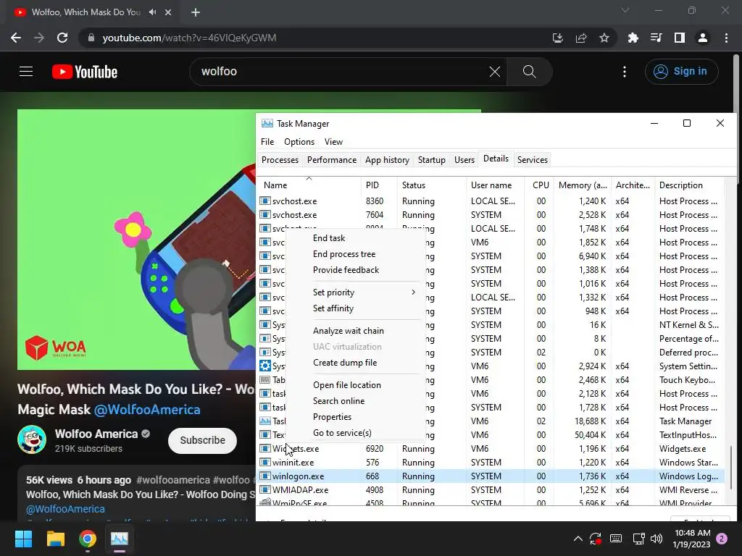Viewport: 742px width, 556px height.
Task: Open Chrome three-dot customize menu
Action: click(x=726, y=38)
